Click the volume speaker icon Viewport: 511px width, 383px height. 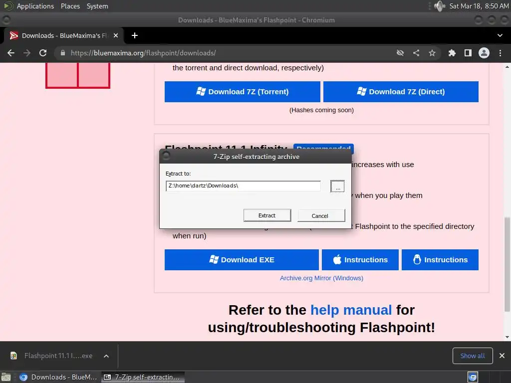point(440,6)
